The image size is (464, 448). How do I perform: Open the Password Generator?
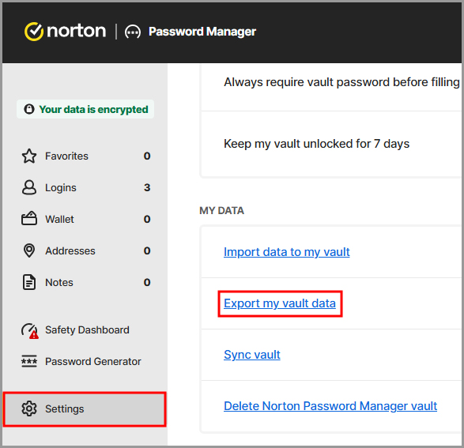coord(85,361)
